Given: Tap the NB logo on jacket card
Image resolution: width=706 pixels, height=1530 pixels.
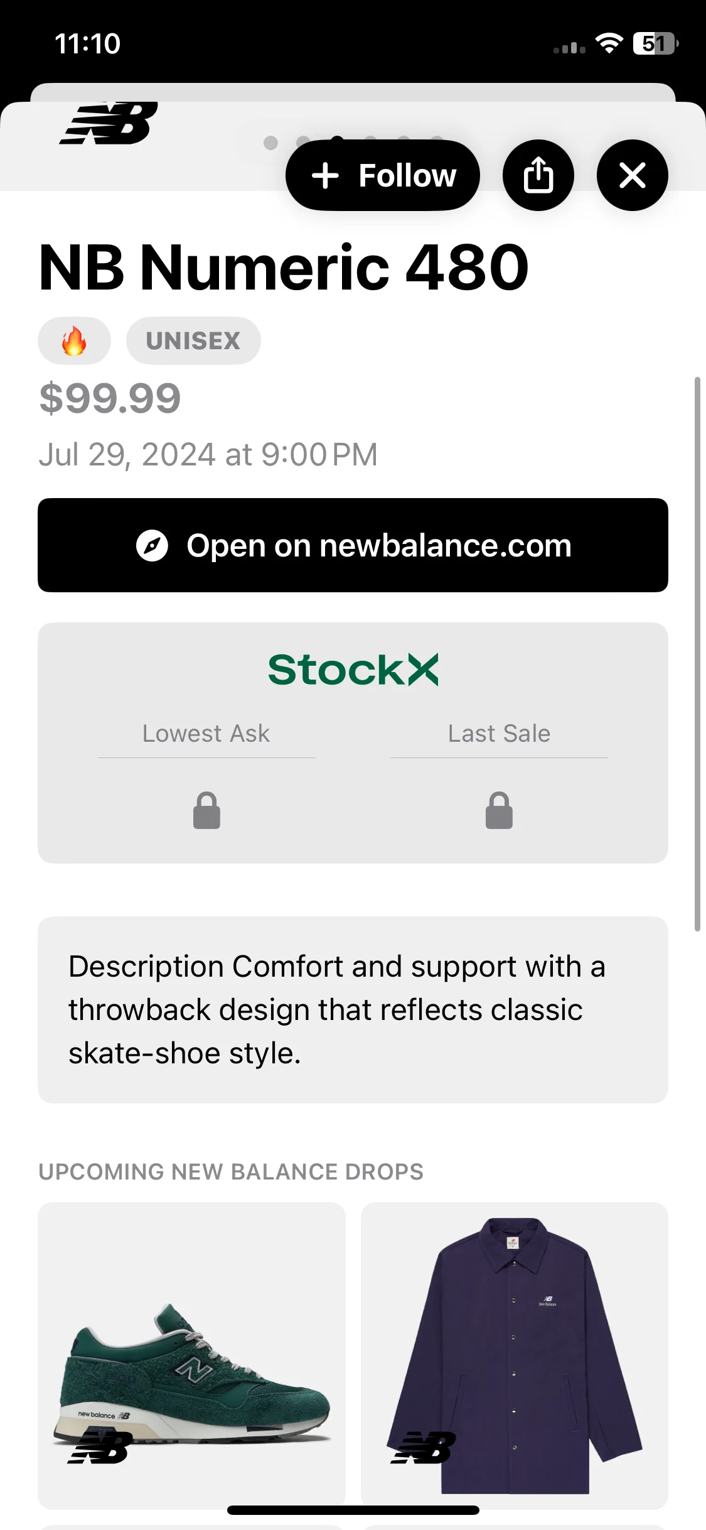Looking at the screenshot, I should [x=424, y=1447].
